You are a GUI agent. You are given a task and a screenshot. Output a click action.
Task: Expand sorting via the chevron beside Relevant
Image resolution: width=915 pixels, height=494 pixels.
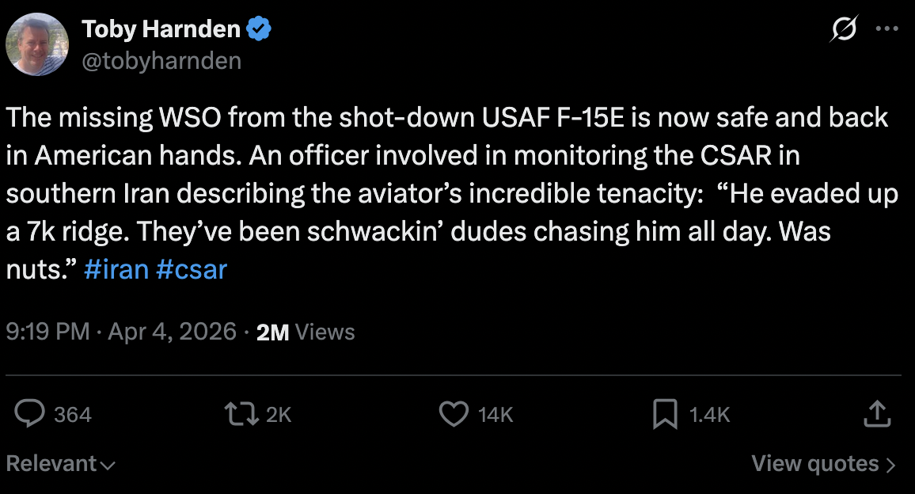click(x=108, y=465)
